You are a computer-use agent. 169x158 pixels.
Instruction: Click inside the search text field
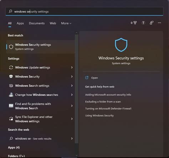(x=84, y=11)
